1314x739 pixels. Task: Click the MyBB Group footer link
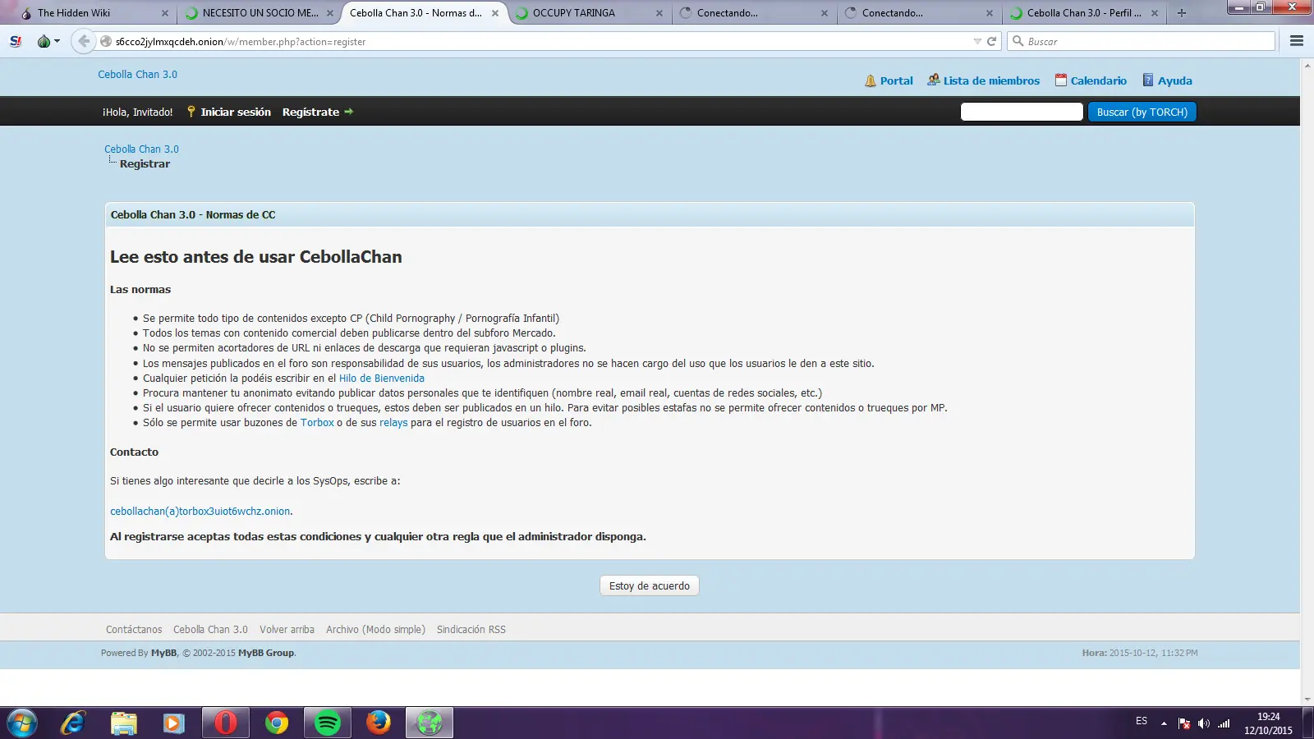(x=266, y=653)
